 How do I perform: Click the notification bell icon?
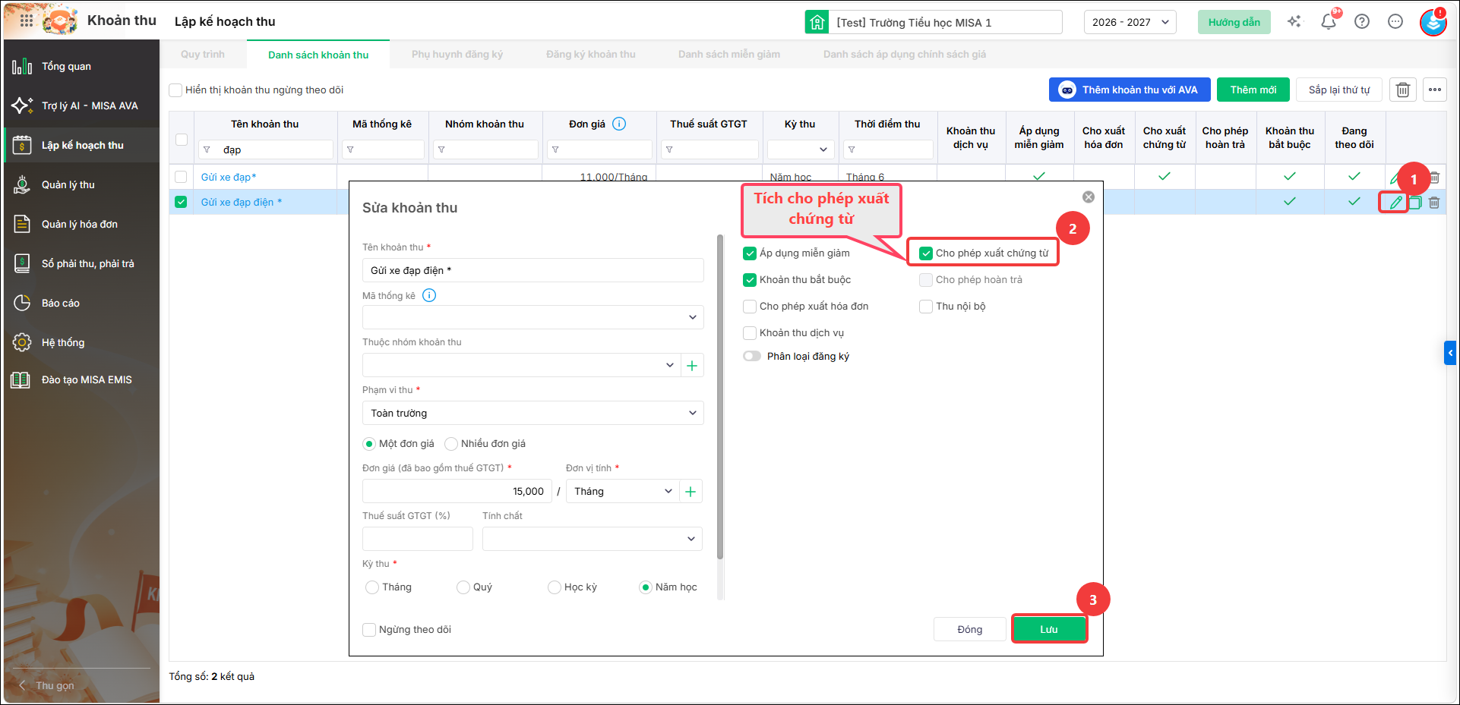(x=1329, y=22)
